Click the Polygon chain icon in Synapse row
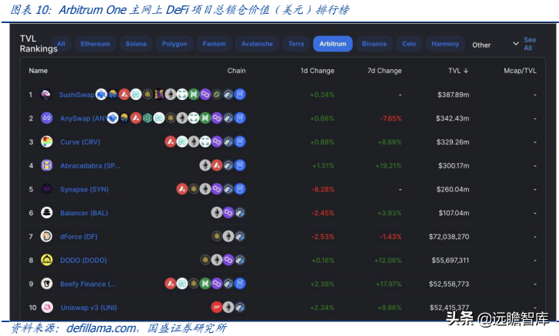Viewport: 559px width, 336px height. (217, 189)
